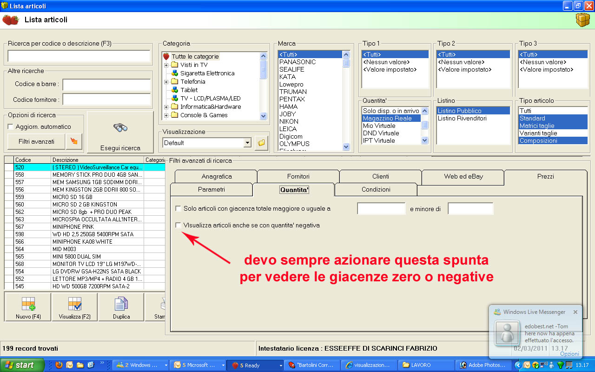This screenshot has width=595, height=372.
Task: Click the green wireless signal tray icon
Action: [561, 365]
